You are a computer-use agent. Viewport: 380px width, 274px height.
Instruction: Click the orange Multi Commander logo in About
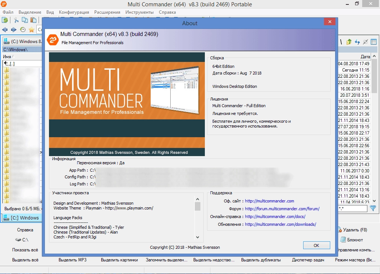[53, 39]
